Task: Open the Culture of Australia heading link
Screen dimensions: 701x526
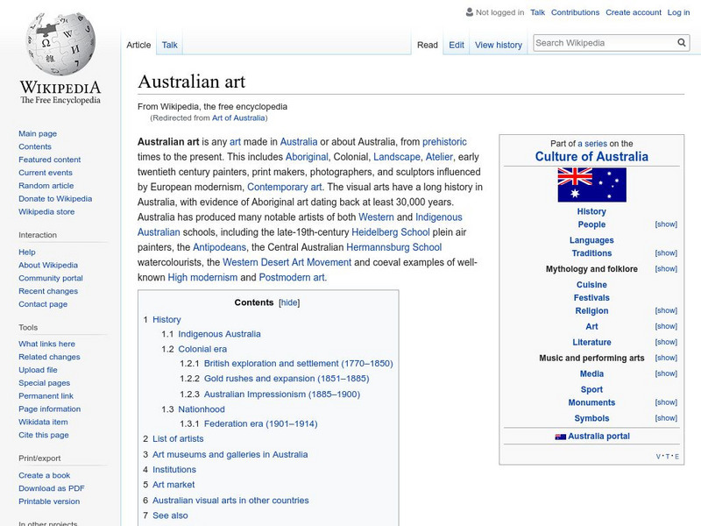Action: pyautogui.click(x=591, y=157)
